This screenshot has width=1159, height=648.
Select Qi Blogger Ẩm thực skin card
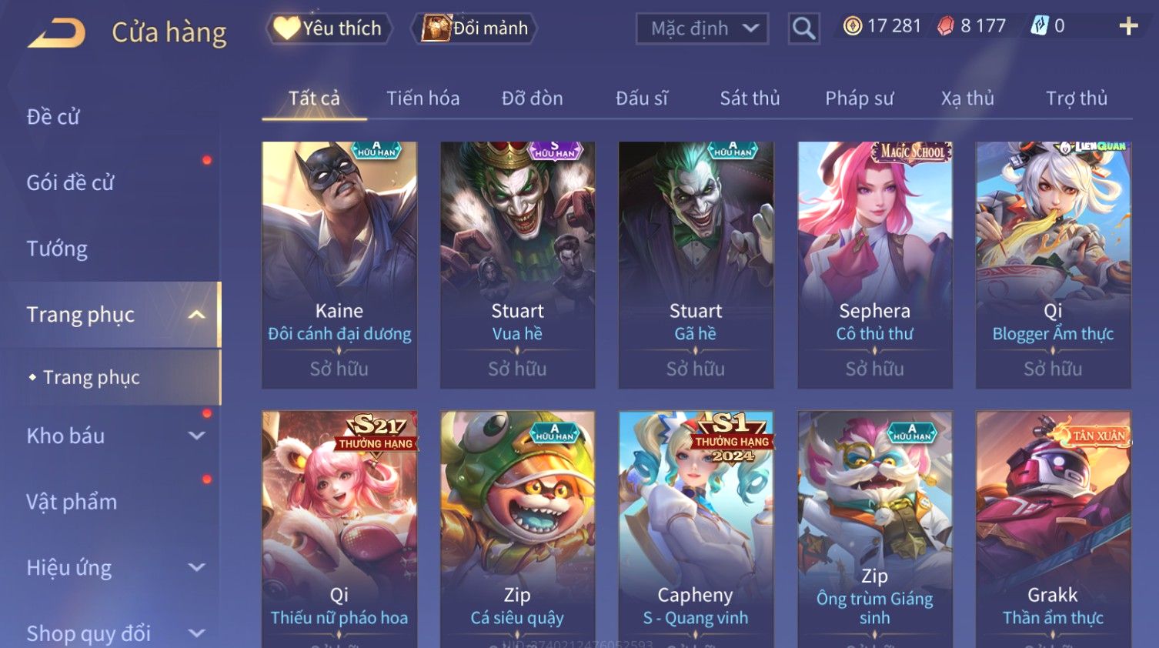tap(1053, 265)
